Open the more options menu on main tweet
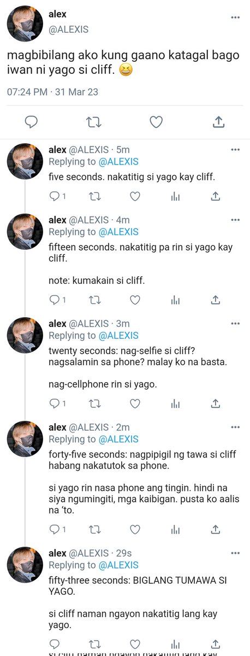The width and height of the screenshot is (250, 656). tap(235, 17)
